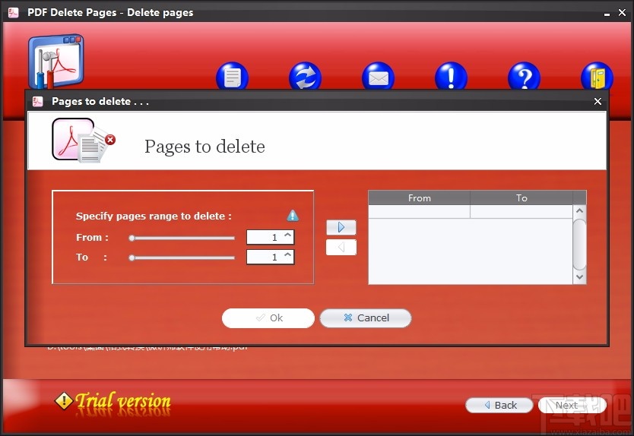This screenshot has height=436, width=634.
Task: Open help with the question mark icon
Action: point(524,76)
